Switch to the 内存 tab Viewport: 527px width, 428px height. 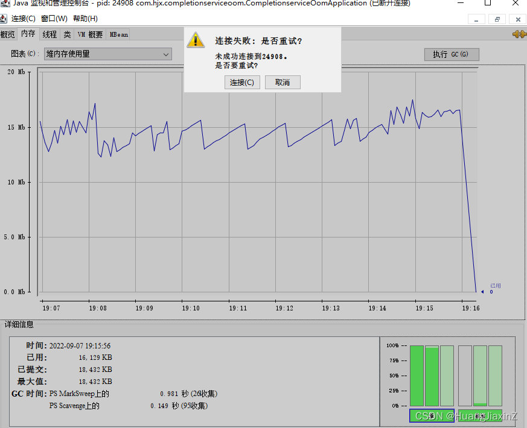[x=28, y=34]
